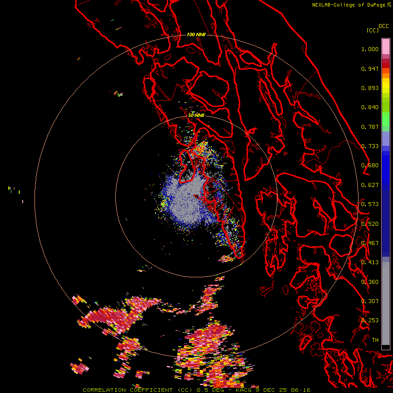Click the 0.307 scale value

coord(370,301)
